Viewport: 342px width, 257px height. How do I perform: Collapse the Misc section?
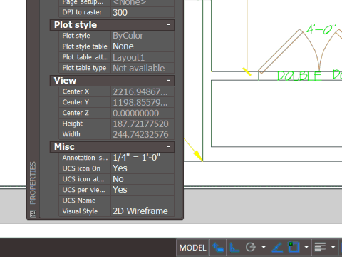(x=168, y=147)
